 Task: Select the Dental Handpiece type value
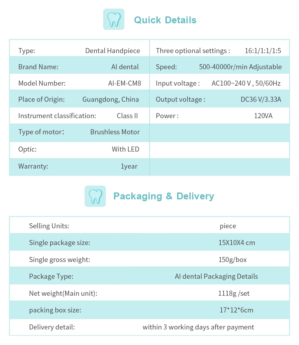pyautogui.click(x=112, y=51)
